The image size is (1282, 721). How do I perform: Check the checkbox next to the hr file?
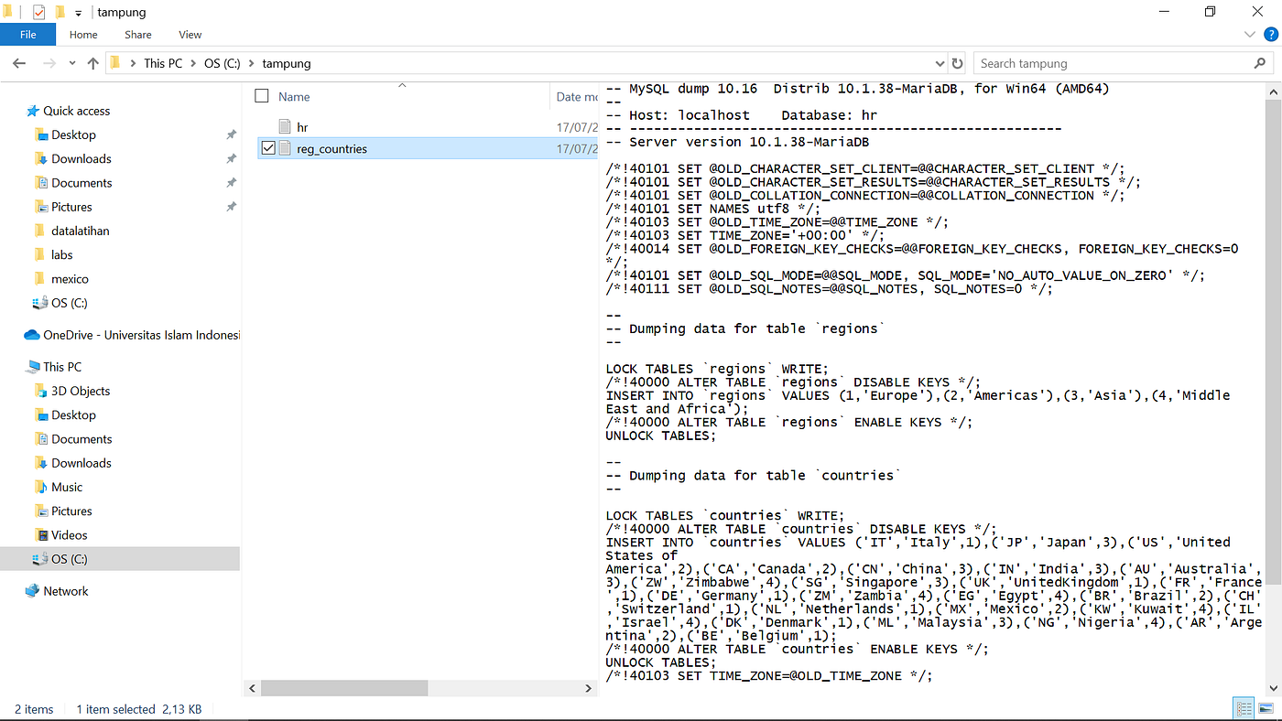pos(268,126)
